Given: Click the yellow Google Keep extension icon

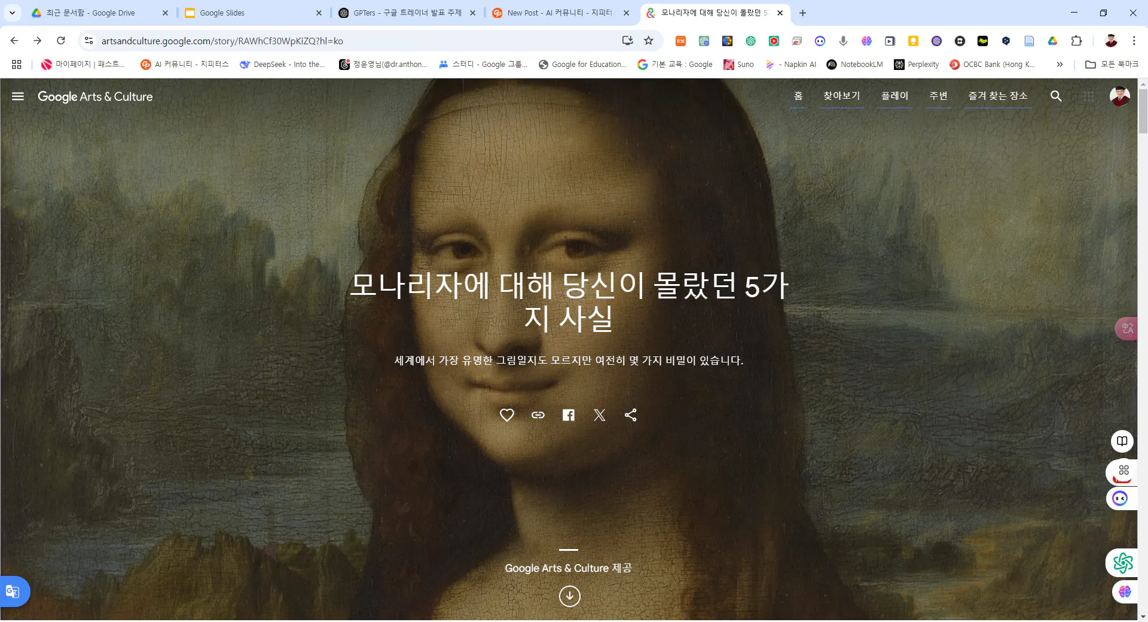Looking at the screenshot, I should click(913, 41).
